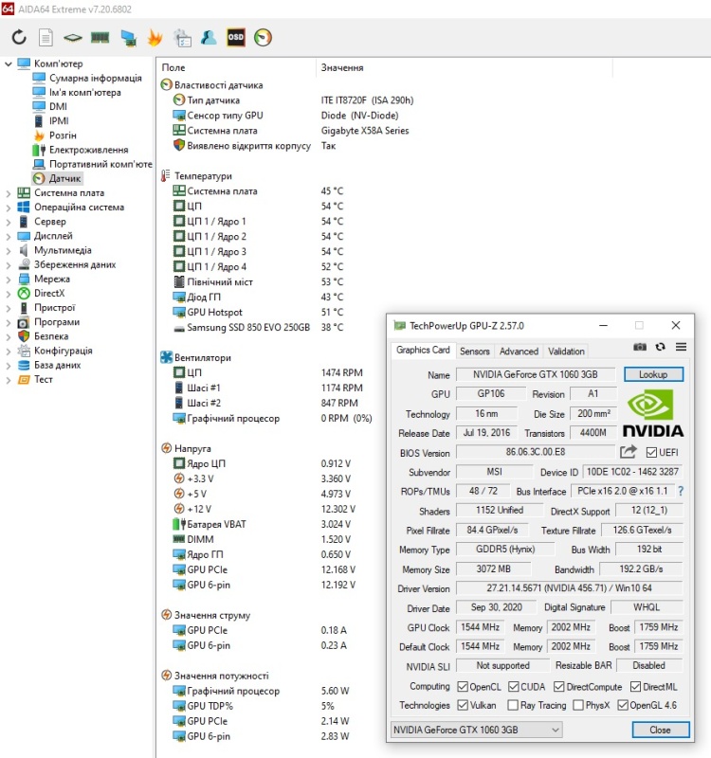Expand the Сервер tree node

pyautogui.click(x=8, y=222)
